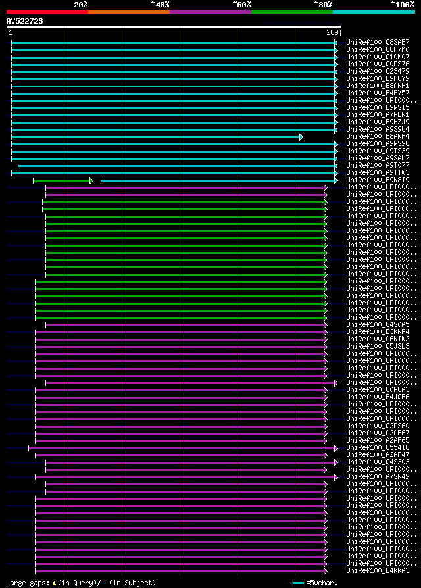
Task: Click the 289 query end position
Action: click(x=333, y=33)
